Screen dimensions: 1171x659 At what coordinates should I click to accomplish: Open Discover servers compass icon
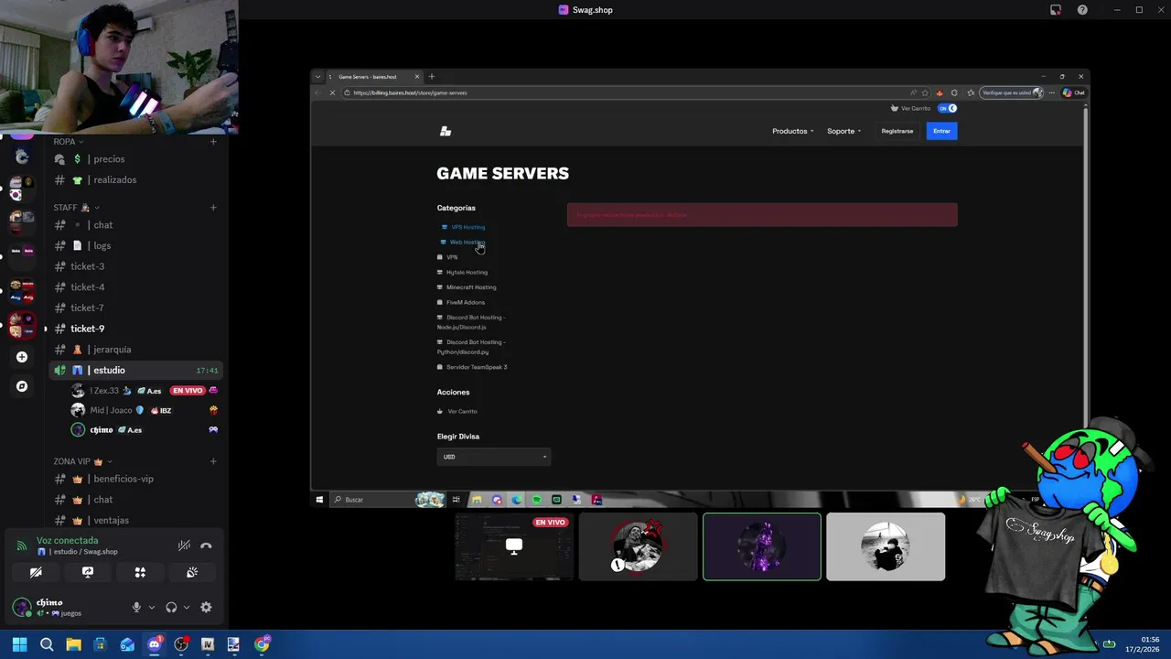[x=22, y=386]
